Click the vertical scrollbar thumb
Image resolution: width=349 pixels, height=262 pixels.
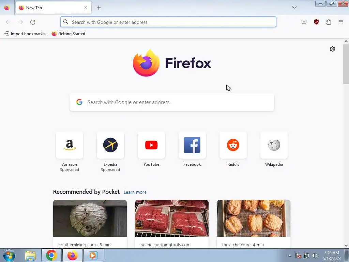[346, 64]
